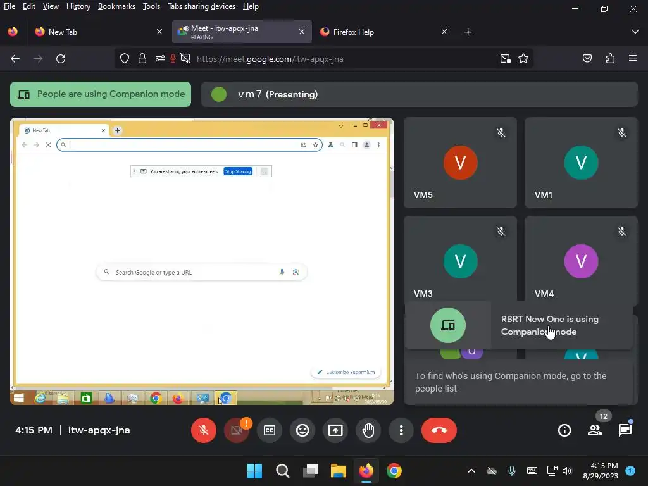
Task: Click the companion mode icon in notification
Action: [447, 325]
